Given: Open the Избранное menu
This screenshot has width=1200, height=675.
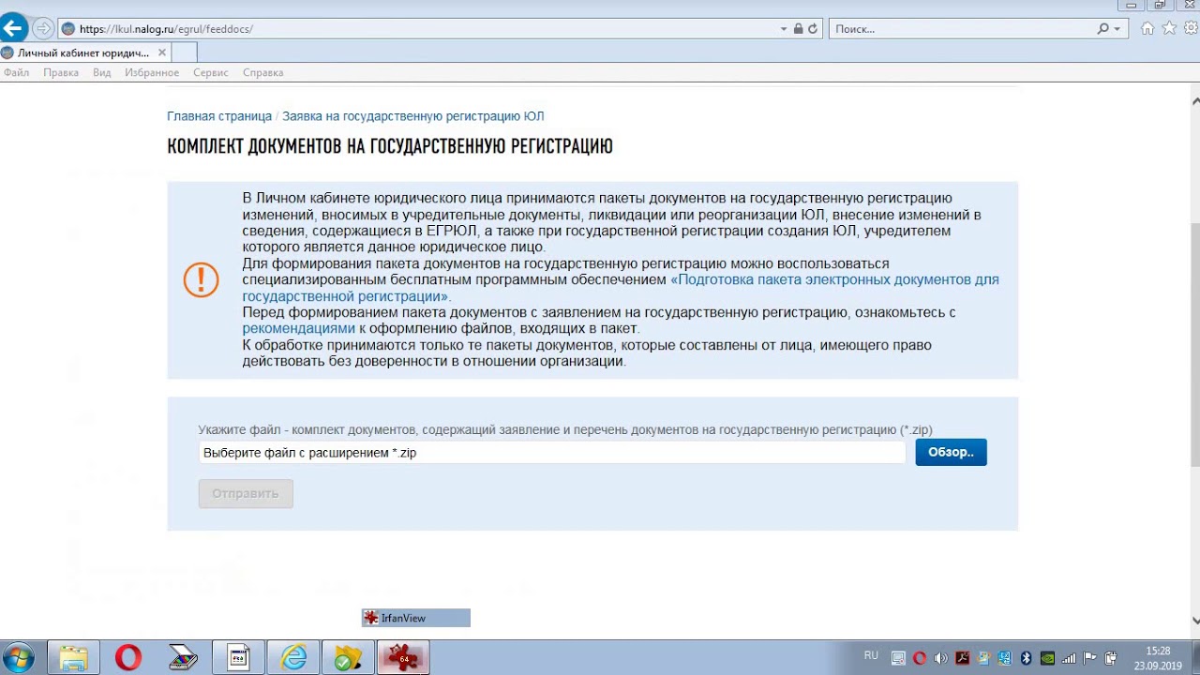Looking at the screenshot, I should 151,72.
